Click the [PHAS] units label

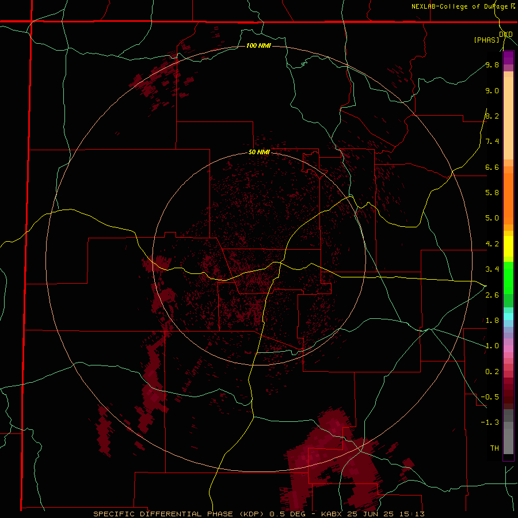tap(486, 40)
